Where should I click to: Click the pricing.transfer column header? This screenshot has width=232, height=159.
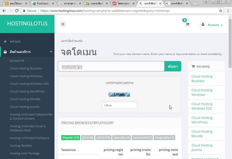point(140,152)
